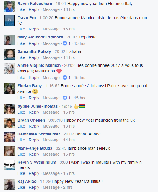Image resolution: width=158 pixels, height=192 pixels.
Task: Open Sybile Juhel-Thomas's profile name link
Action: [38, 106]
